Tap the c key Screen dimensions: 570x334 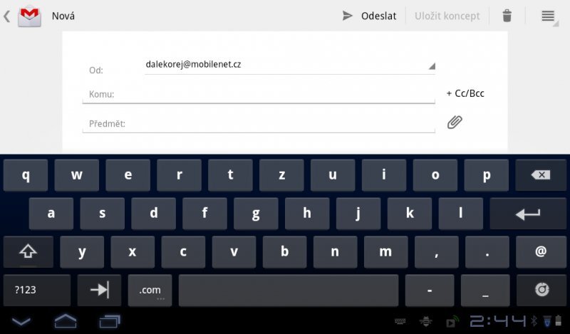tap(183, 252)
